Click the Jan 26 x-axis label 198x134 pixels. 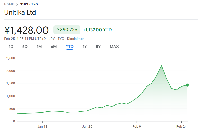[x=87, y=126]
